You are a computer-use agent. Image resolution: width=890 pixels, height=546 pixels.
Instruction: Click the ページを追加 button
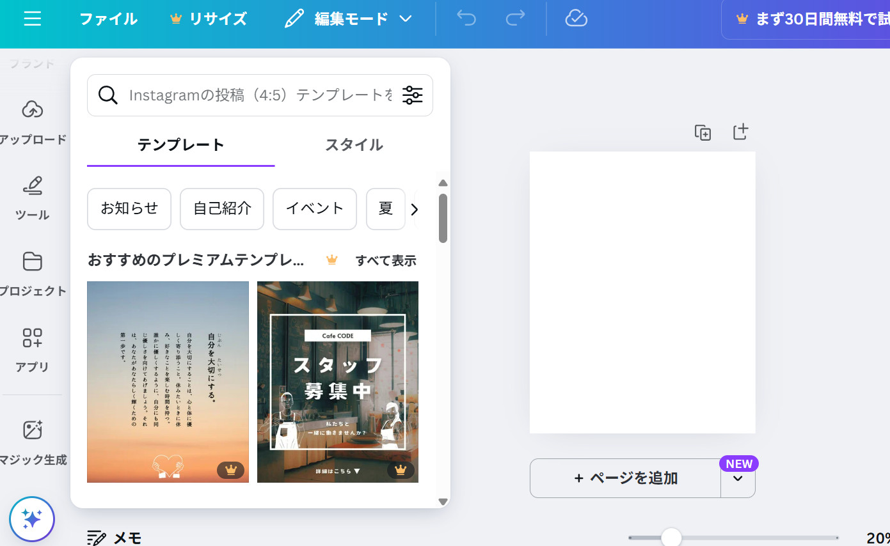[x=625, y=478]
